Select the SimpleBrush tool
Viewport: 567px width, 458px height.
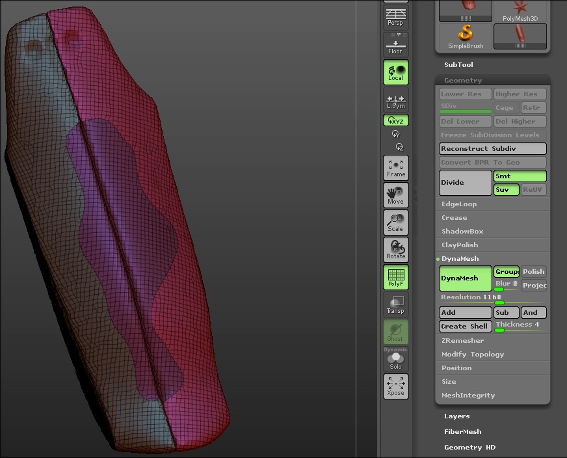point(466,36)
